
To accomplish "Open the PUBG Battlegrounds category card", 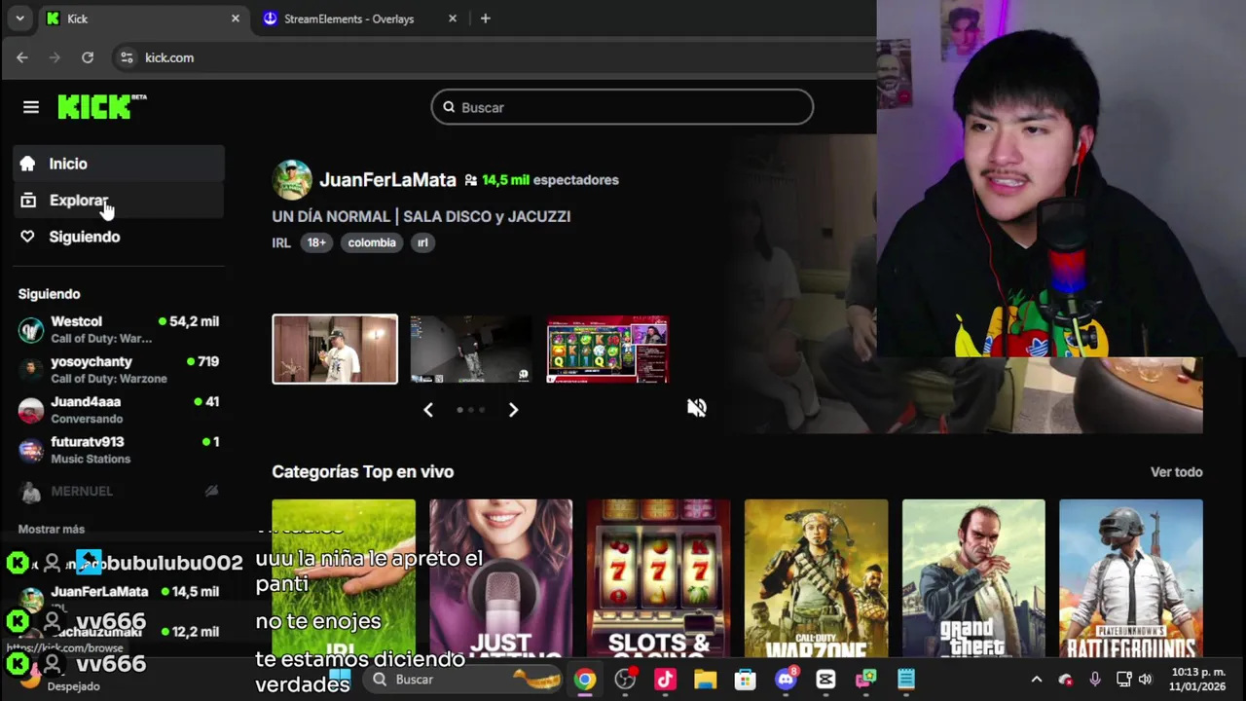I will [1131, 577].
